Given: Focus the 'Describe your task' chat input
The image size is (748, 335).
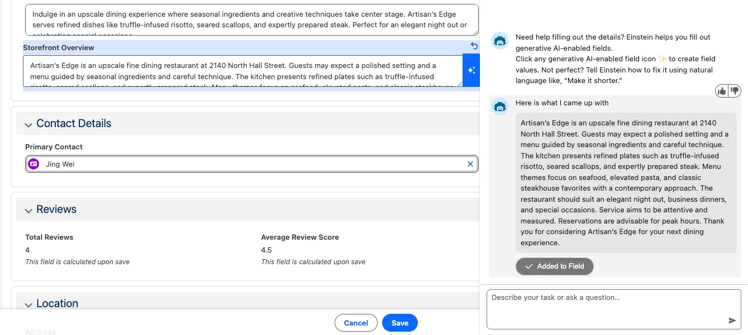Looking at the screenshot, I should [606, 308].
